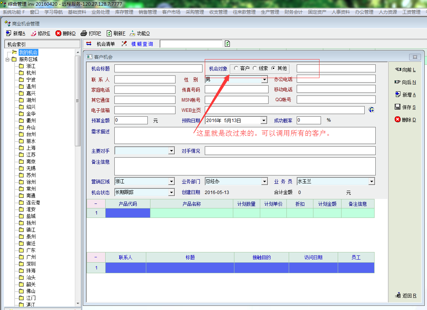
Task: Collapse the 服务区域 tree node
Action: tap(8, 59)
